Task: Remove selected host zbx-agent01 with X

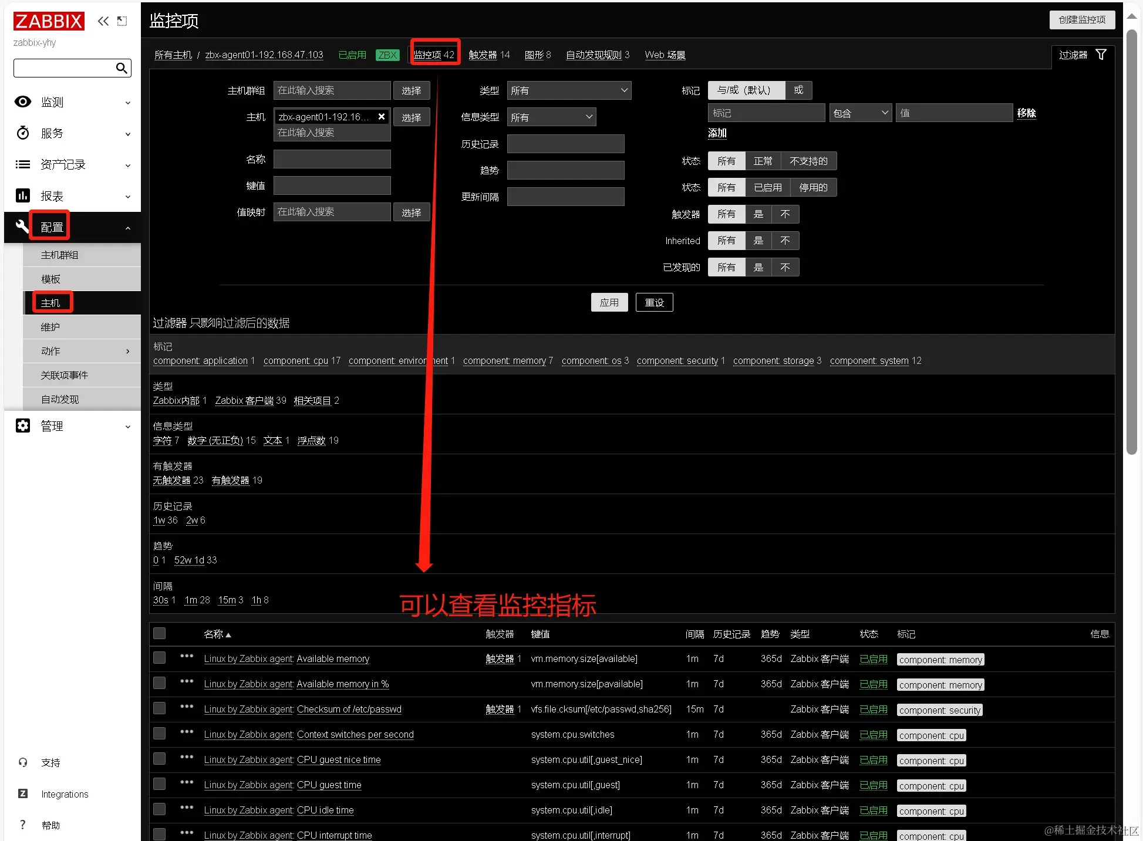Action: tap(382, 116)
